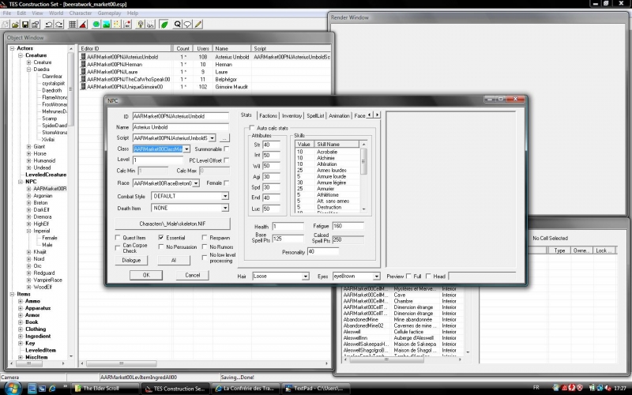Toggle the Respawn checkbox

[x=205, y=238]
